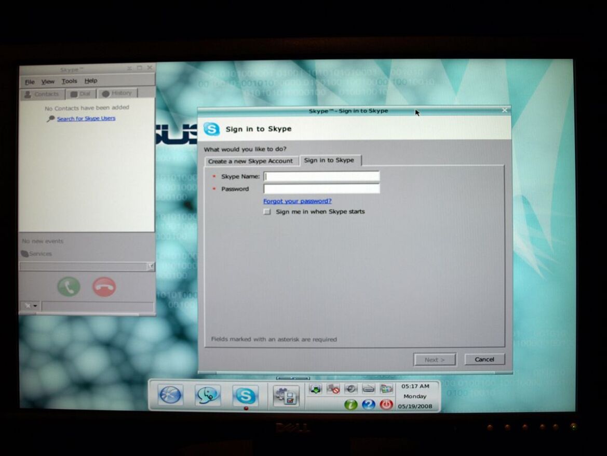Switch to the Dial tab
607x456 pixels.
click(x=80, y=94)
